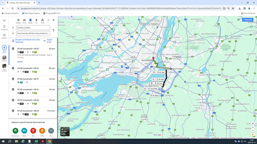This screenshot has height=144, width=257.
Task: Open the Bringing BART to D... bookmark
Action: pyautogui.click(x=52, y=13)
